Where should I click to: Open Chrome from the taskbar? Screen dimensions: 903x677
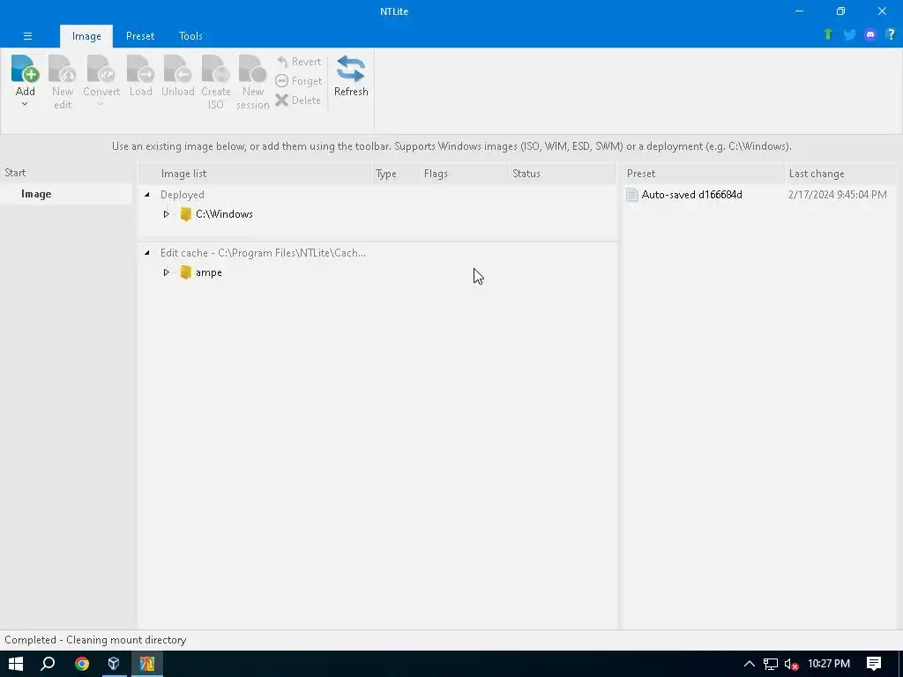coord(82,664)
